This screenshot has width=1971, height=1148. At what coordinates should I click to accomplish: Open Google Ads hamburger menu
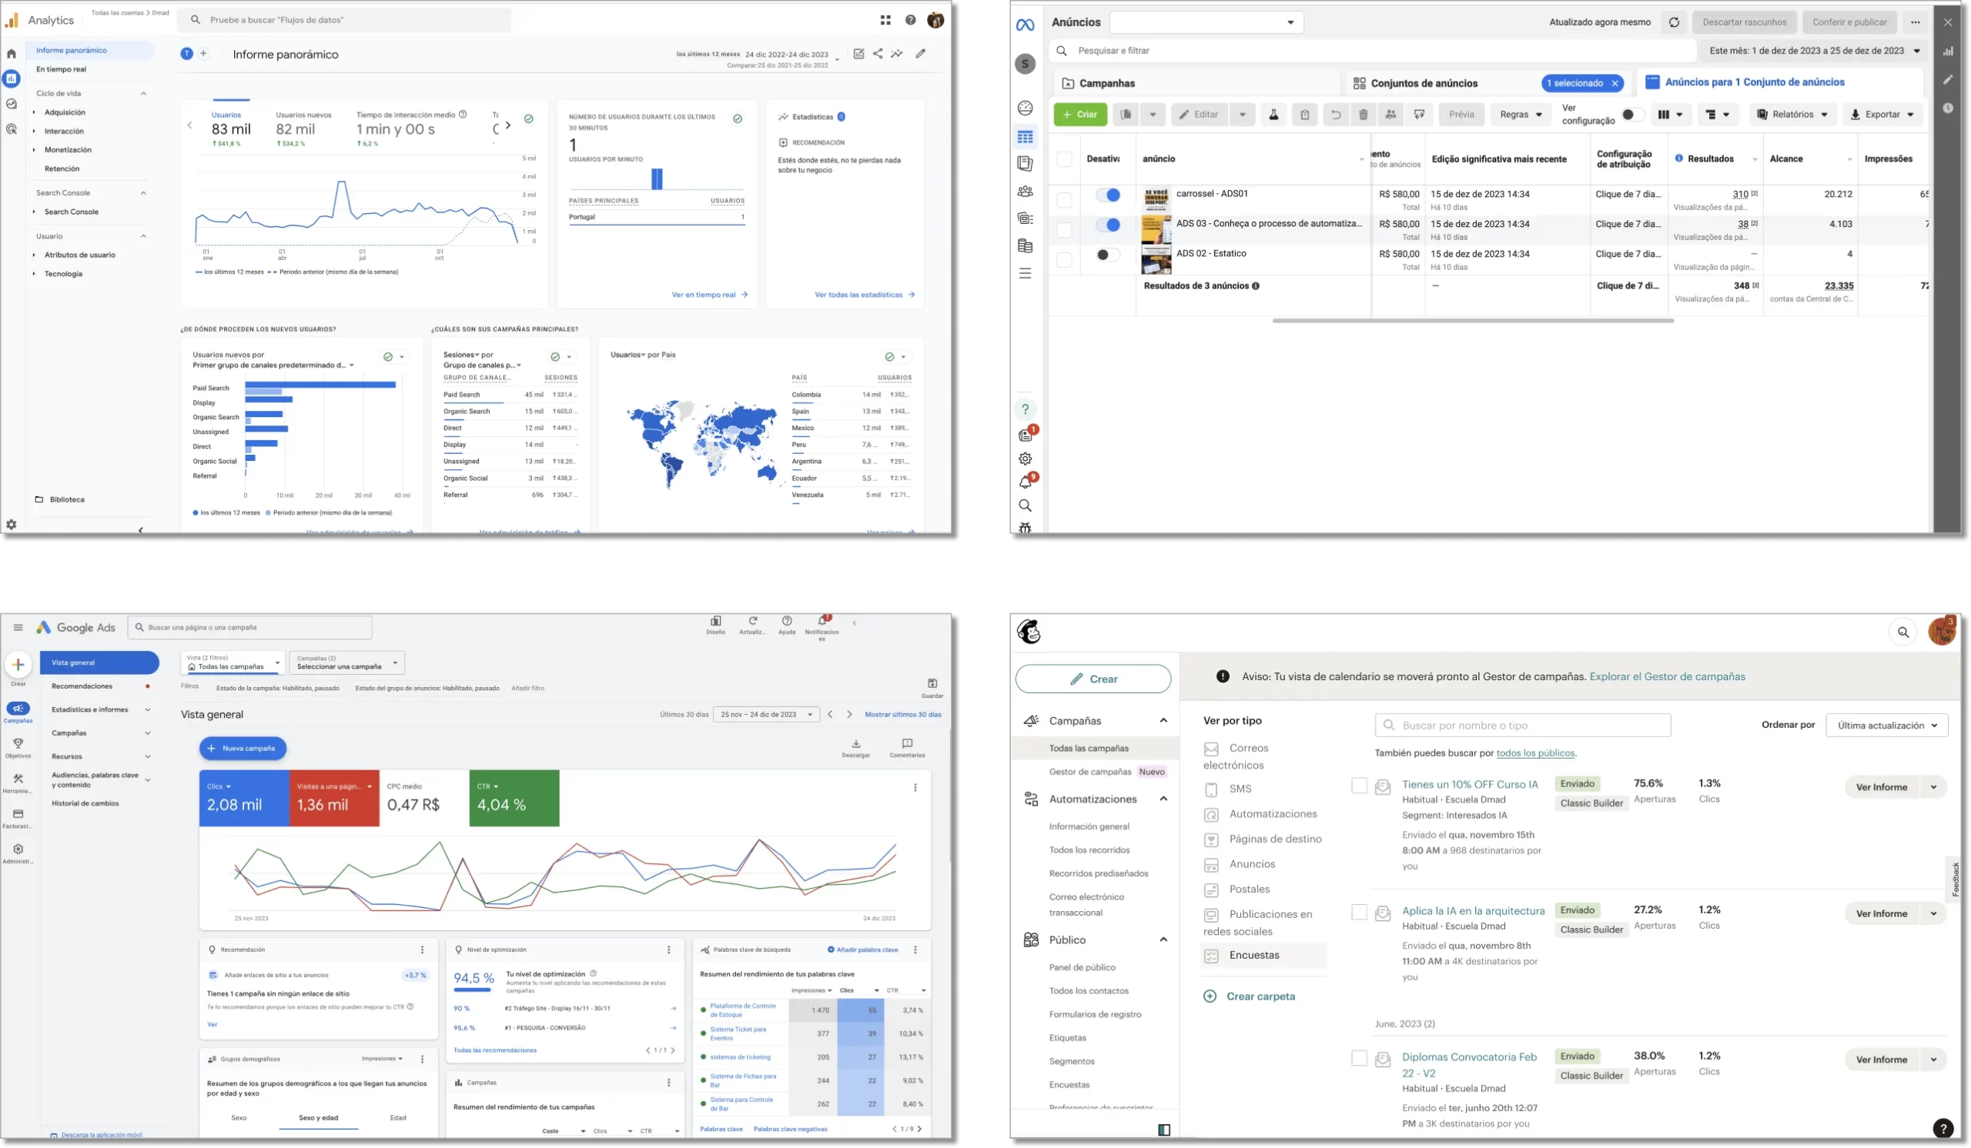(18, 628)
